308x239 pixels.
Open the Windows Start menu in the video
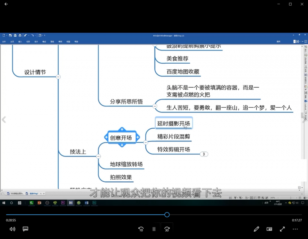[4, 203]
